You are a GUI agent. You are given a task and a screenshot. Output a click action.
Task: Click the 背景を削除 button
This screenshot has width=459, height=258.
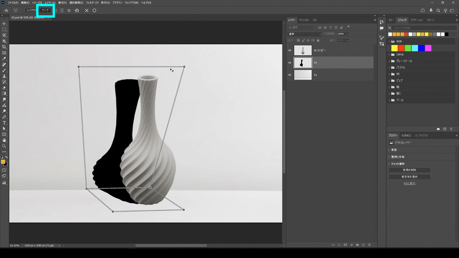(x=410, y=170)
